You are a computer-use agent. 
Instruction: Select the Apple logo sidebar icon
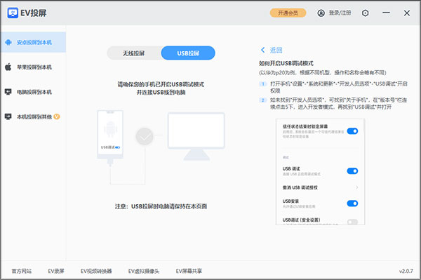[x=8, y=67]
